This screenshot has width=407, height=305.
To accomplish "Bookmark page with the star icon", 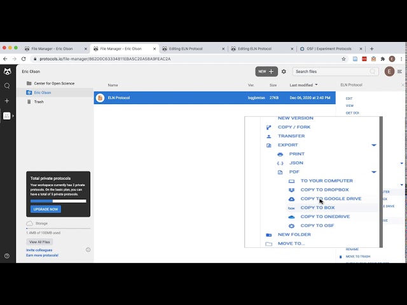I will [343, 59].
